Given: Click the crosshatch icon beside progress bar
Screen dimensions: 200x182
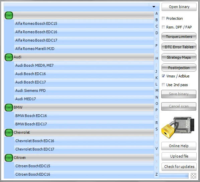Looking at the screenshot, I should [x=193, y=176].
